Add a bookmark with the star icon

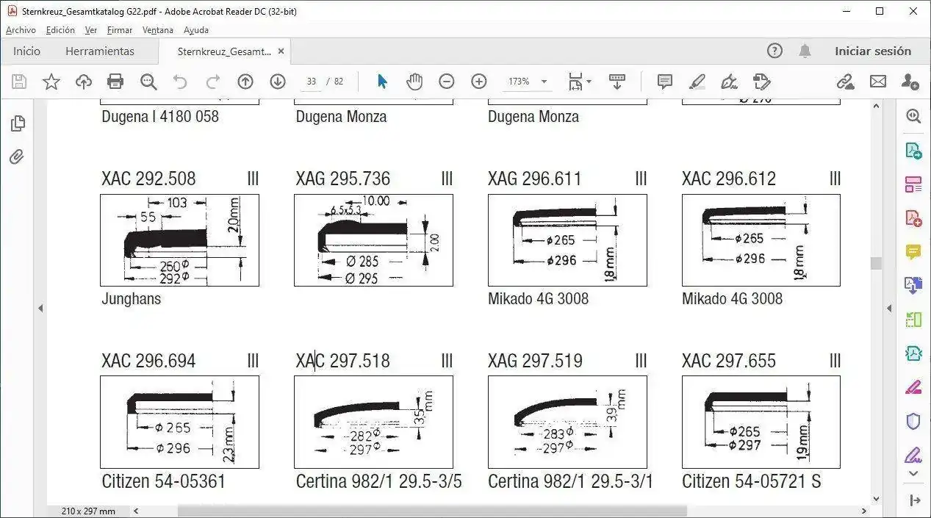(x=51, y=82)
